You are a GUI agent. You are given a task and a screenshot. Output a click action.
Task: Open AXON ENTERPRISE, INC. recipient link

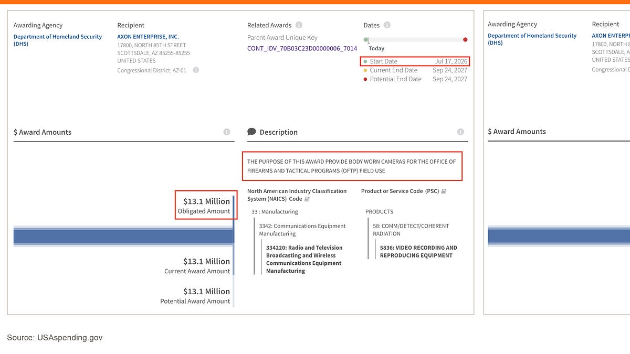(148, 37)
